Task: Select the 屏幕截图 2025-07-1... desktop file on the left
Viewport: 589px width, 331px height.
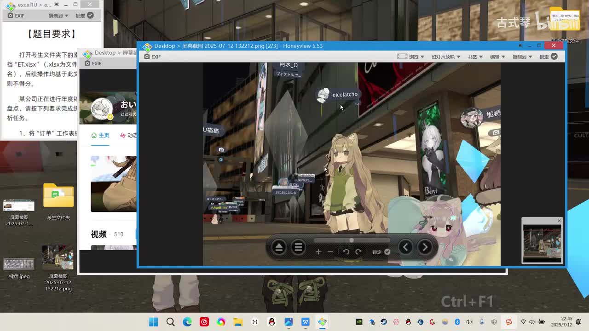Action: [19, 213]
